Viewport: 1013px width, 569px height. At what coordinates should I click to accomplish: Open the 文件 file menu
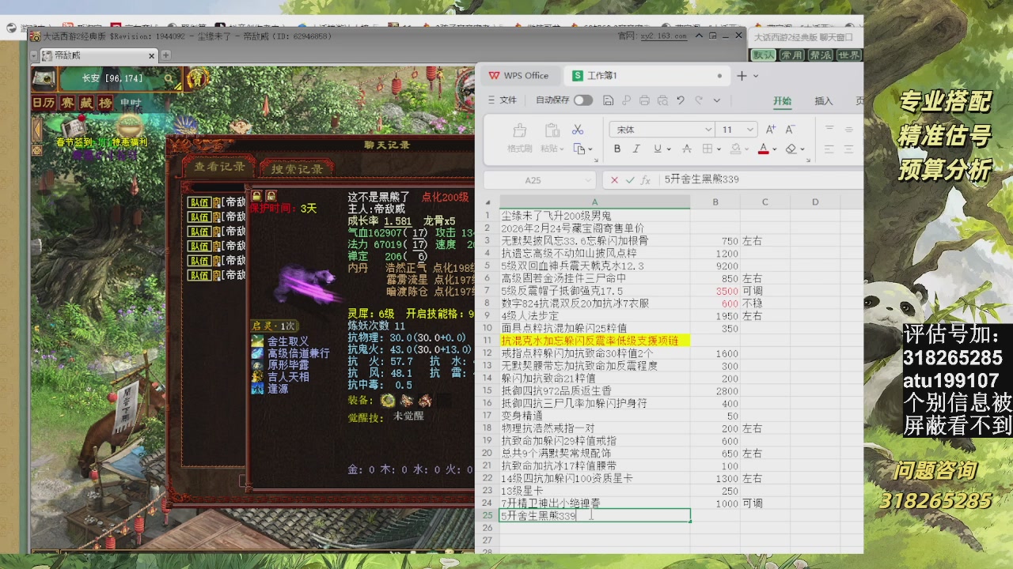[x=502, y=100]
